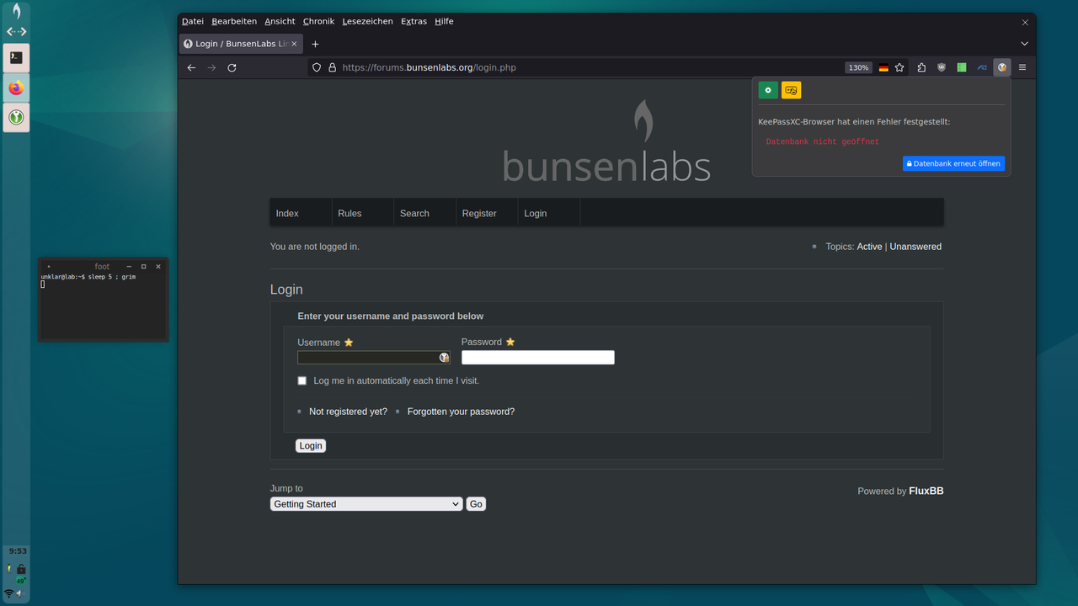The height and width of the screenshot is (606, 1078).
Task: Focus the Password input field
Action: point(538,358)
